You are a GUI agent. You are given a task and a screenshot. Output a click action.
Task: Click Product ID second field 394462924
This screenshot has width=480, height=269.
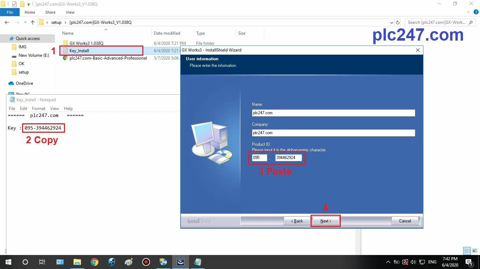288,158
